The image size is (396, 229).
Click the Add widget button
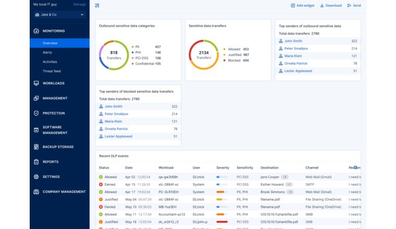click(x=302, y=6)
